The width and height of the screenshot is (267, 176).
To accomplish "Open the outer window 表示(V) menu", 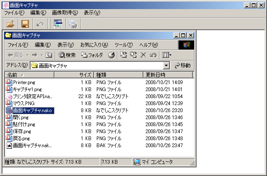I will [x=92, y=13].
